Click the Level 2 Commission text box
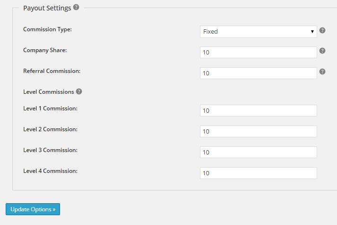This screenshot has width=337, height=225. tap(259, 132)
